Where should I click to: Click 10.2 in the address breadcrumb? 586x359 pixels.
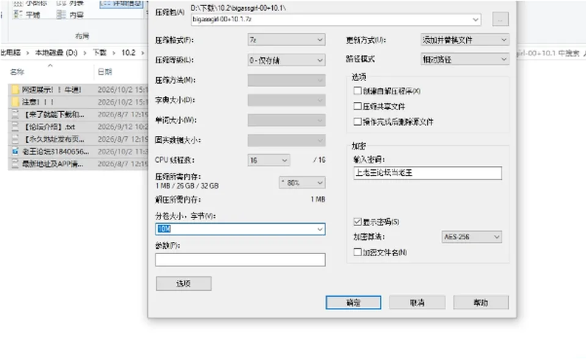(x=128, y=52)
